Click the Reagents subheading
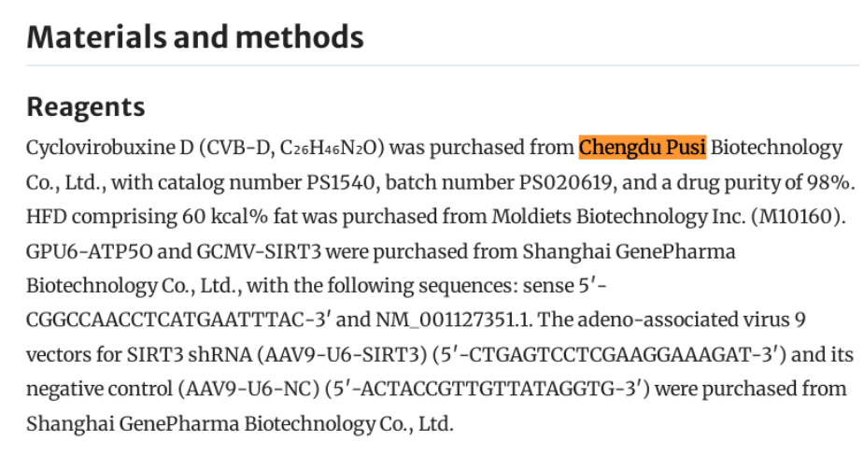 tap(85, 107)
